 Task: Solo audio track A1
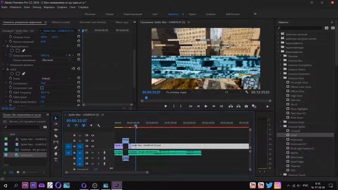click(99, 153)
